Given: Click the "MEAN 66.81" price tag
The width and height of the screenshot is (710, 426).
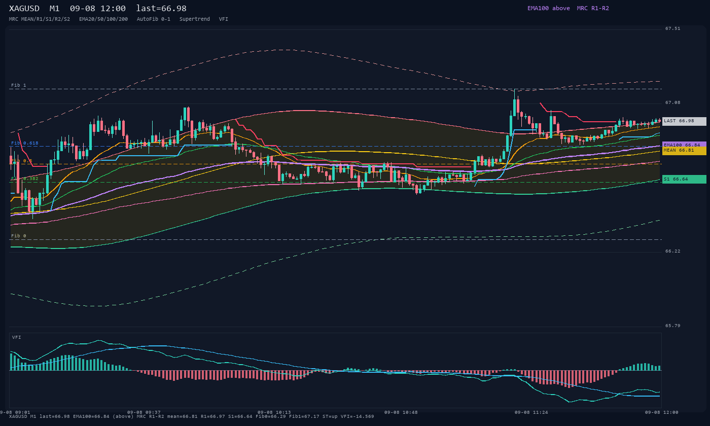Looking at the screenshot, I should (x=684, y=151).
